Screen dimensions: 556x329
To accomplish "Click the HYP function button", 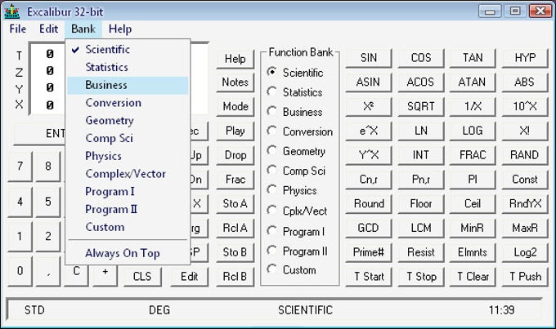I will click(x=525, y=58).
